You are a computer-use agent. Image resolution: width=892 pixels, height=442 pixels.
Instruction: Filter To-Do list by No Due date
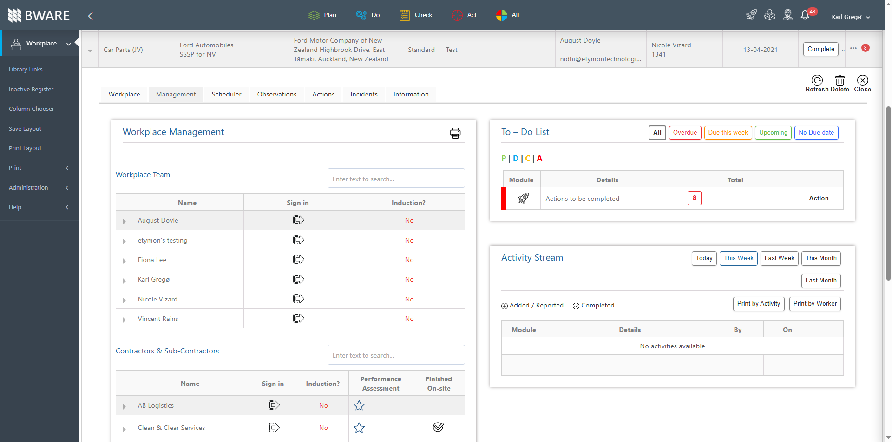point(816,133)
